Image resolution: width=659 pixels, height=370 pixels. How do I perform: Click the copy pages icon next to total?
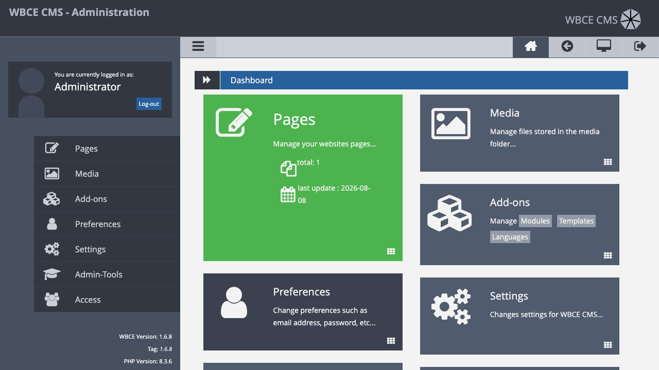(288, 168)
